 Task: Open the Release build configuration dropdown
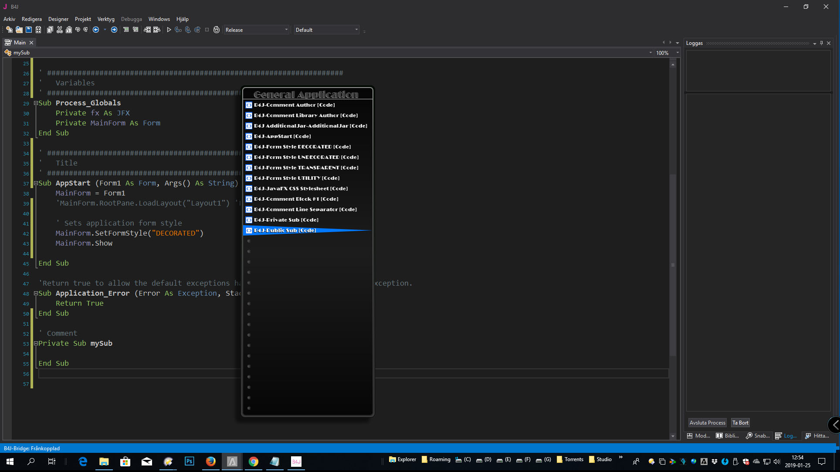(286, 30)
